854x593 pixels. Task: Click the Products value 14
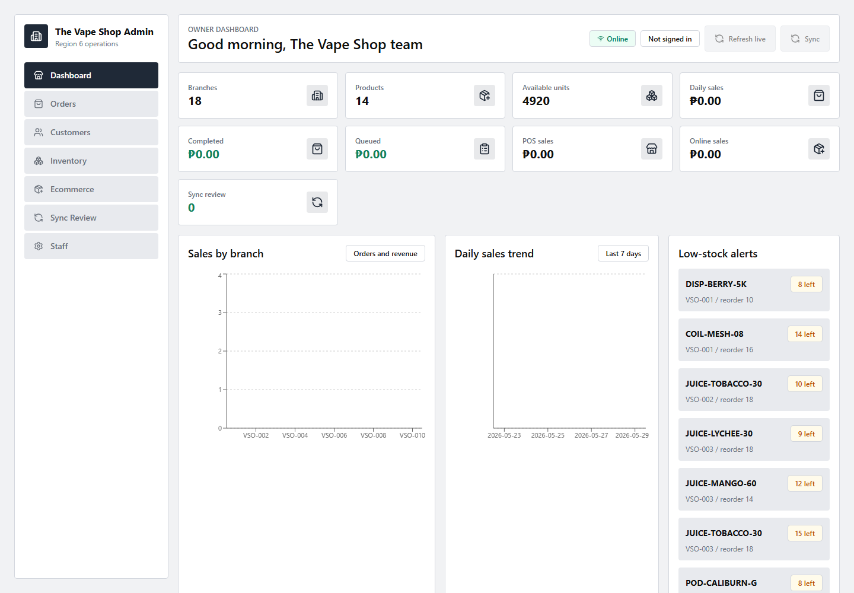(x=362, y=101)
